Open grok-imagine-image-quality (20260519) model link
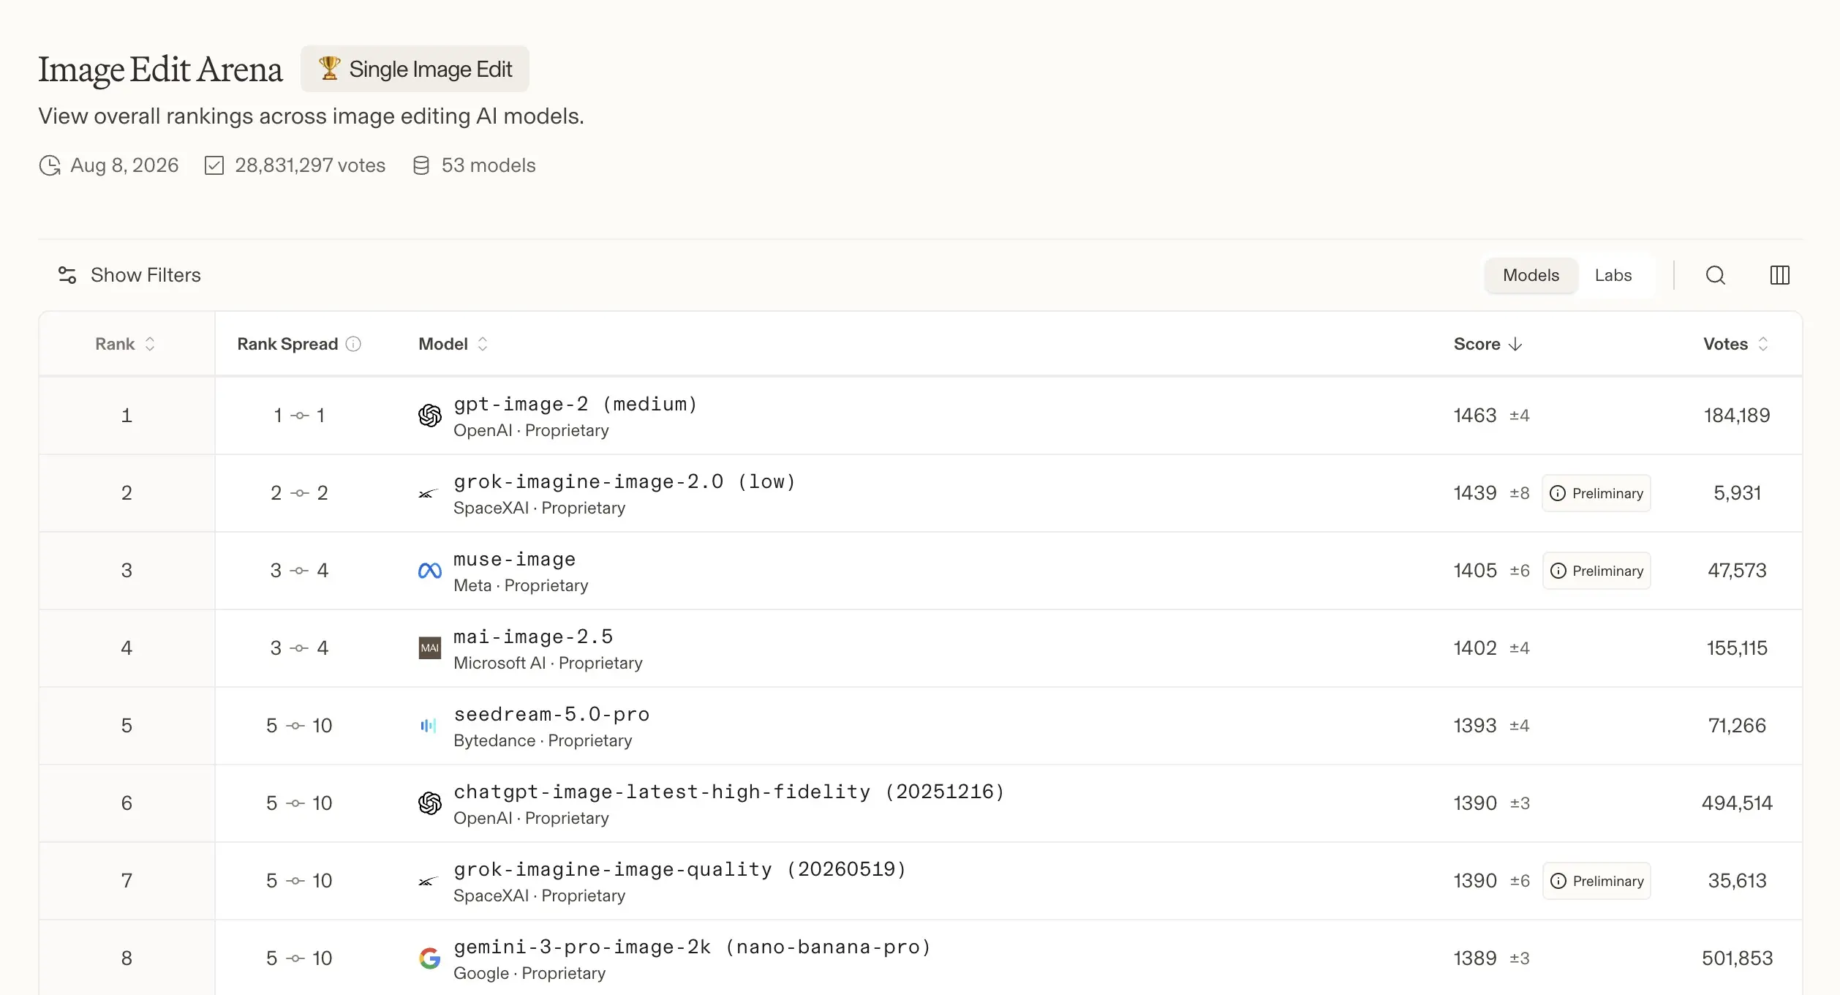The width and height of the screenshot is (1840, 995). 680,869
